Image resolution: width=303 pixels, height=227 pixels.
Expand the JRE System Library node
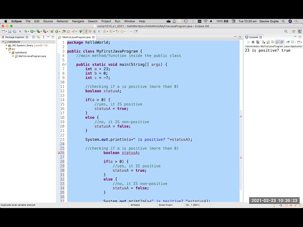point(6,45)
